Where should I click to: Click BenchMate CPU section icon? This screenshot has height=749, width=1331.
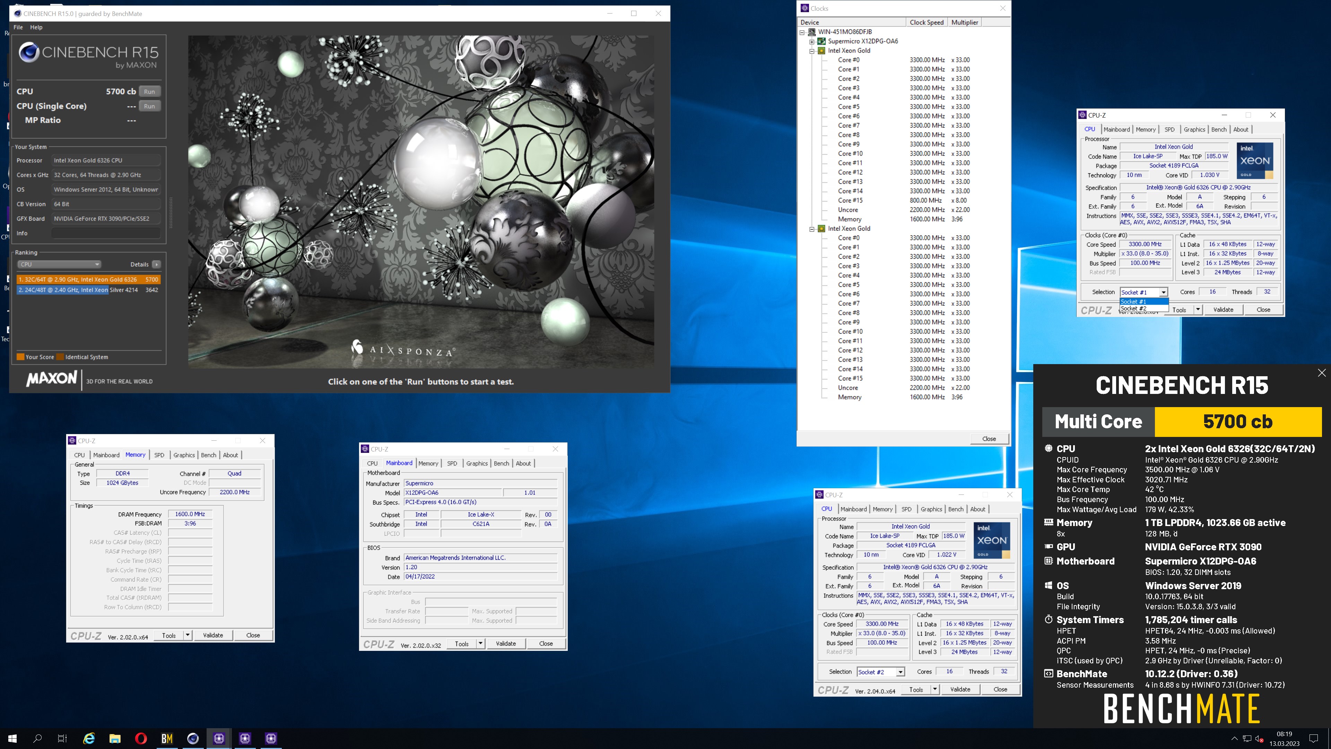click(1049, 448)
